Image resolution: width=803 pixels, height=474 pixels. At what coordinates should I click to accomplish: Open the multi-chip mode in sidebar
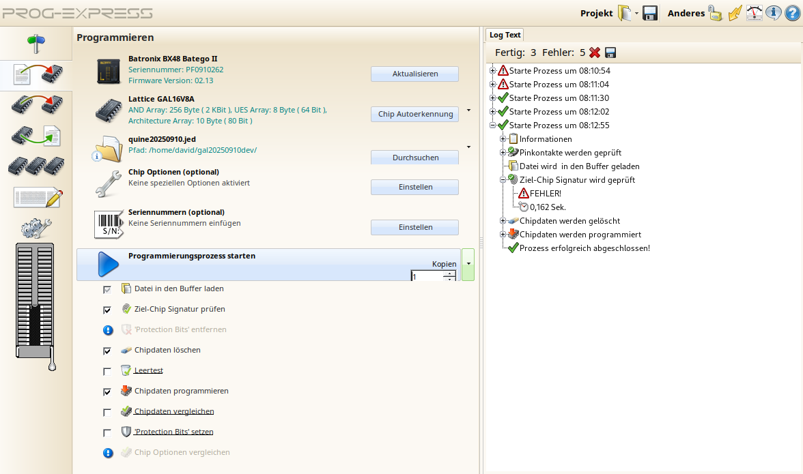36,166
